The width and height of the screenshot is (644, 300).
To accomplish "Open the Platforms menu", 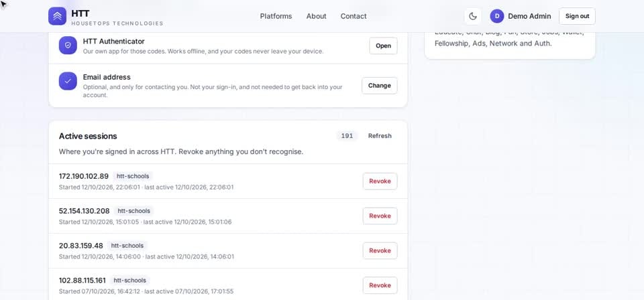I will coord(276,16).
